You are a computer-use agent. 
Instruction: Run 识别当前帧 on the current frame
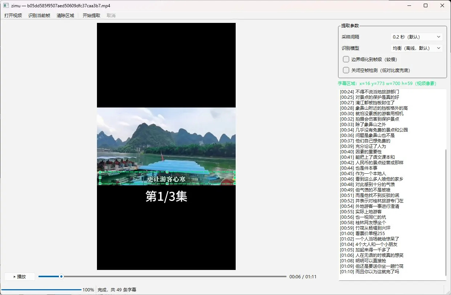[x=39, y=15]
